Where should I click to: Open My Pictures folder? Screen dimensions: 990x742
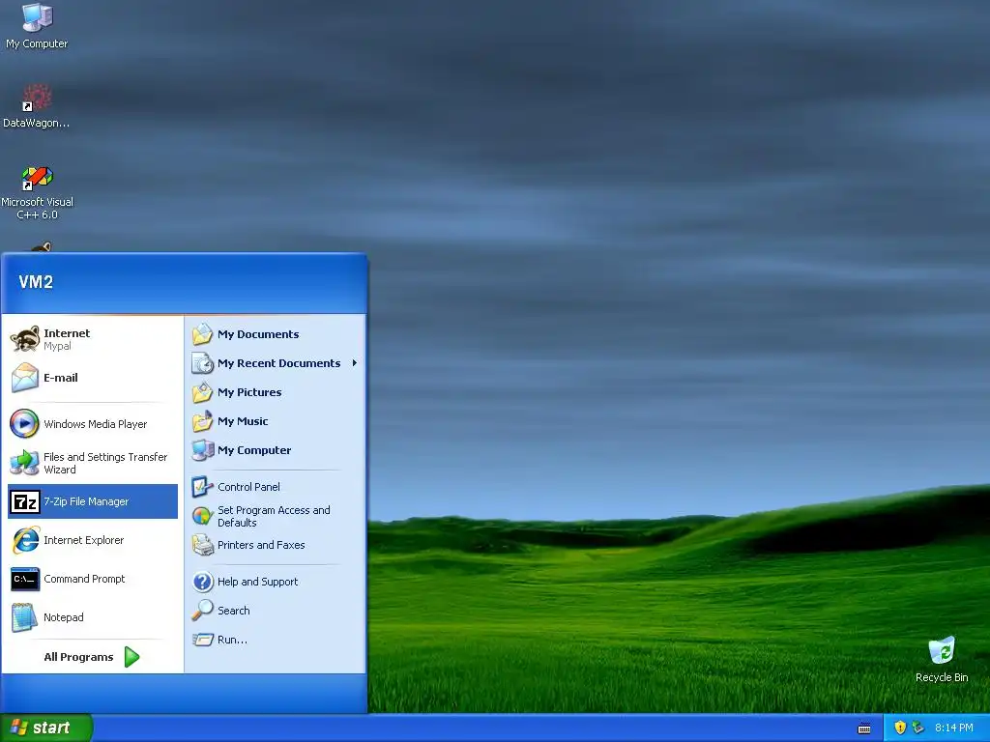[276, 392]
